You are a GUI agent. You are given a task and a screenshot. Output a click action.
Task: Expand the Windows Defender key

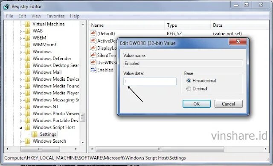pyautogui.click(x=21, y=59)
